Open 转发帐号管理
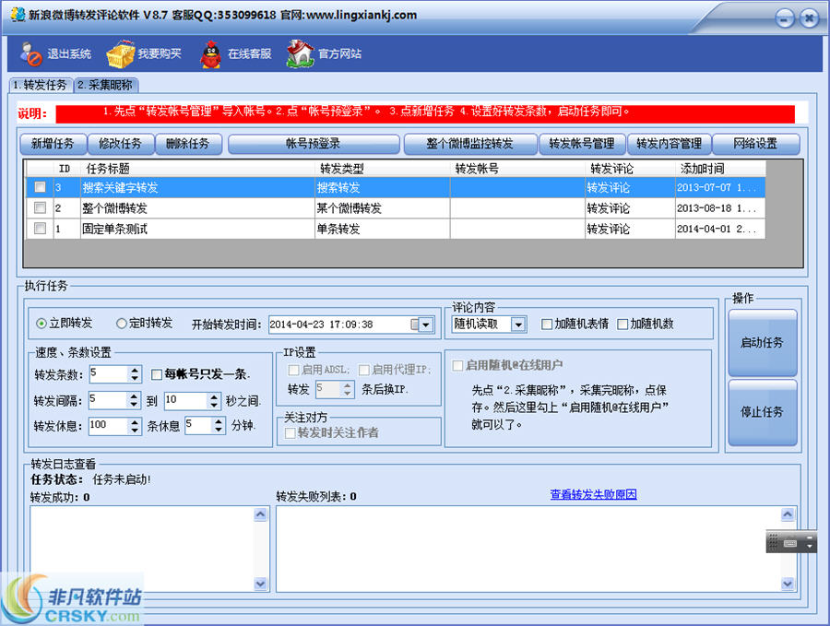 (582, 144)
